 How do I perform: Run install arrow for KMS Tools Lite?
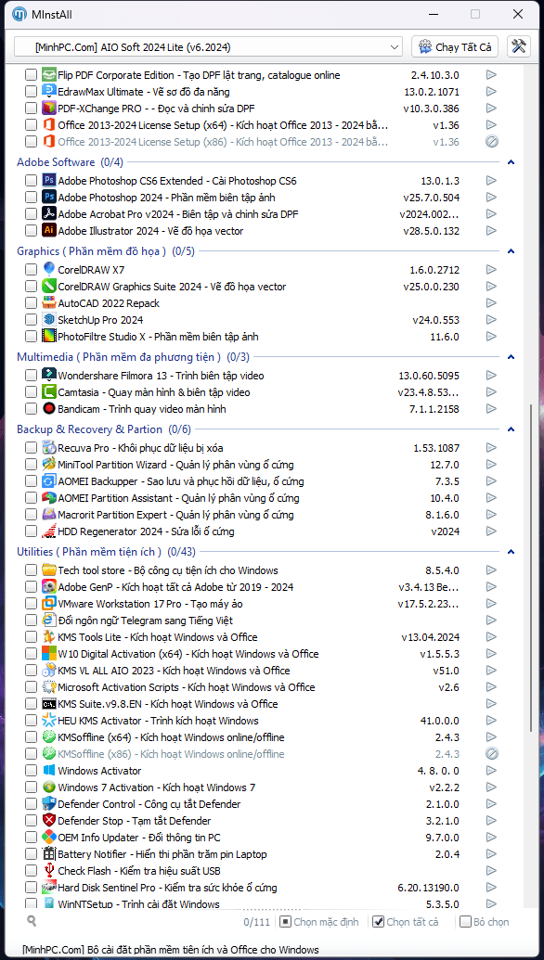[491, 637]
